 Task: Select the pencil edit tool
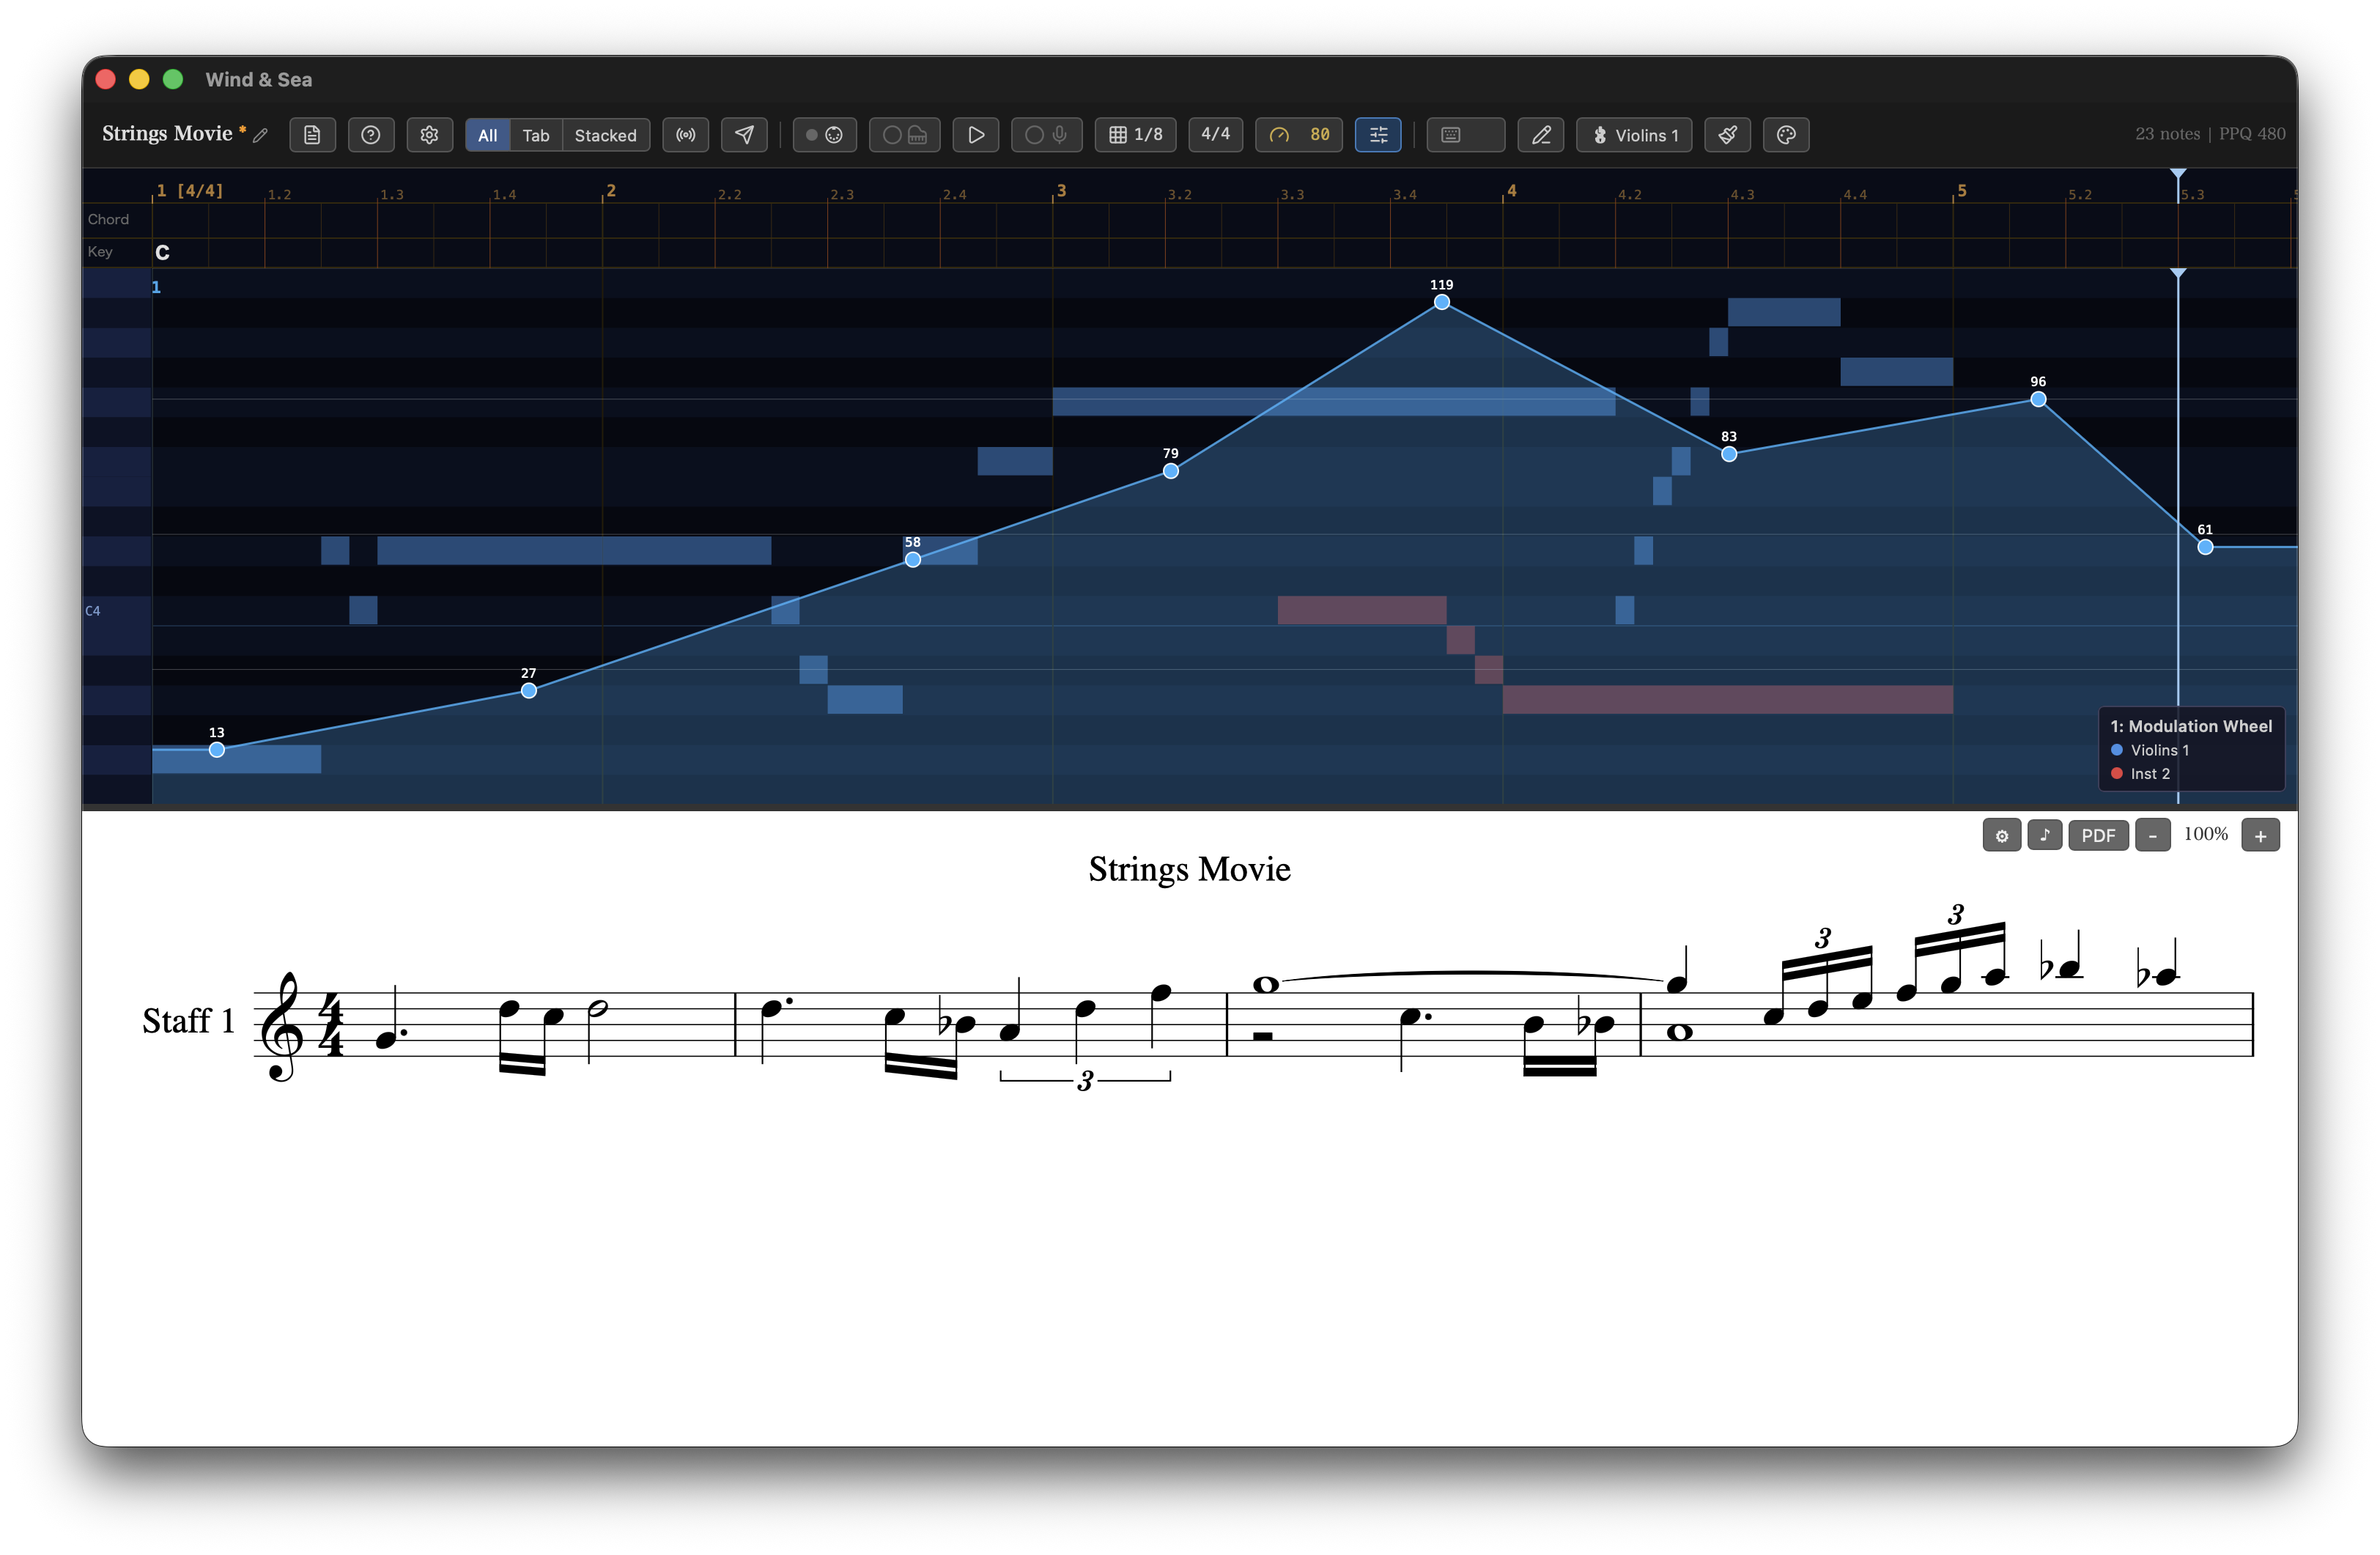pos(1540,135)
